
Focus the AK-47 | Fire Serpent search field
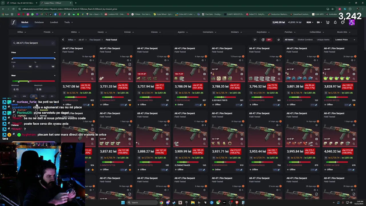tap(33, 43)
